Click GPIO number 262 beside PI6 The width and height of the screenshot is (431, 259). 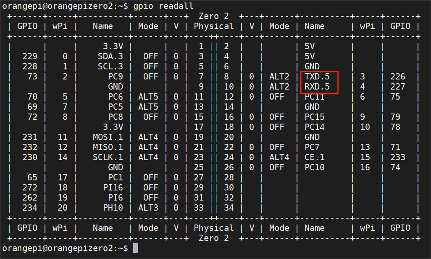click(30, 198)
